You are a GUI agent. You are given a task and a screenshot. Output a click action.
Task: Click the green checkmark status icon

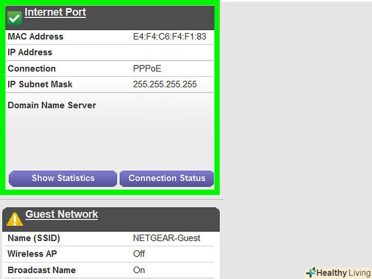pos(14,19)
